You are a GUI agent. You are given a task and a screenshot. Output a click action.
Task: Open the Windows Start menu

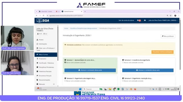click(80, 89)
